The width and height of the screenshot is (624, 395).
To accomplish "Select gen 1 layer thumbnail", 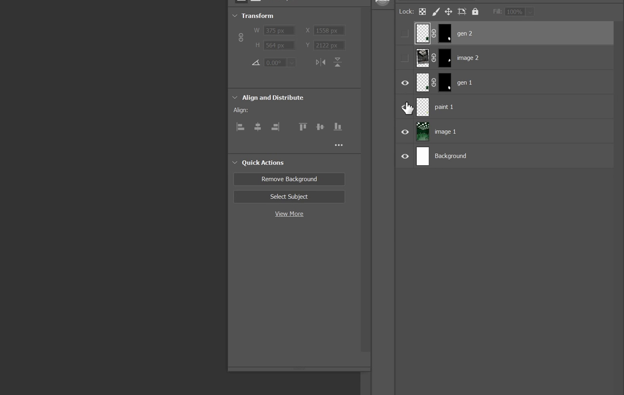I will click(422, 83).
